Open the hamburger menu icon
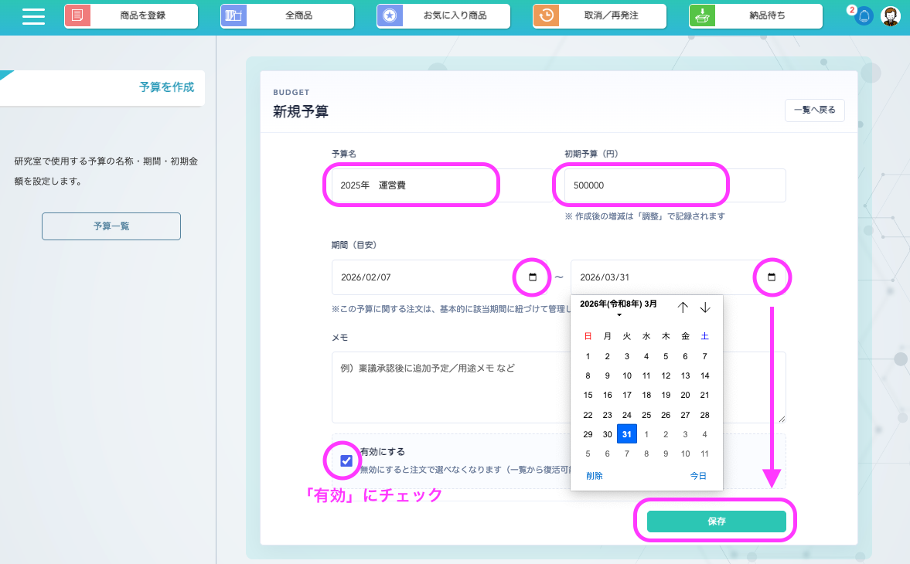This screenshot has width=910, height=564. click(x=33, y=16)
